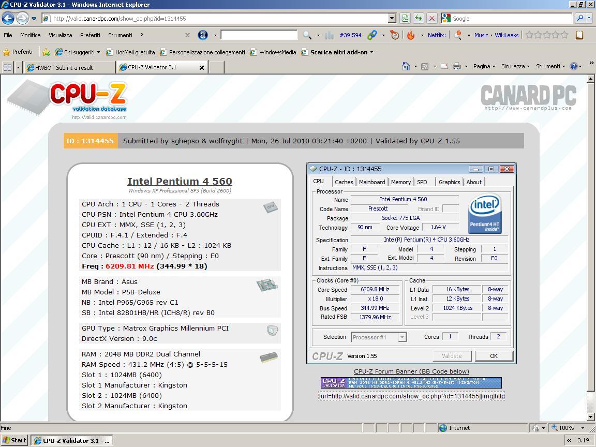Viewport: 596px width, 447px height.
Task: Click the Start button
Action: [x=14, y=441]
